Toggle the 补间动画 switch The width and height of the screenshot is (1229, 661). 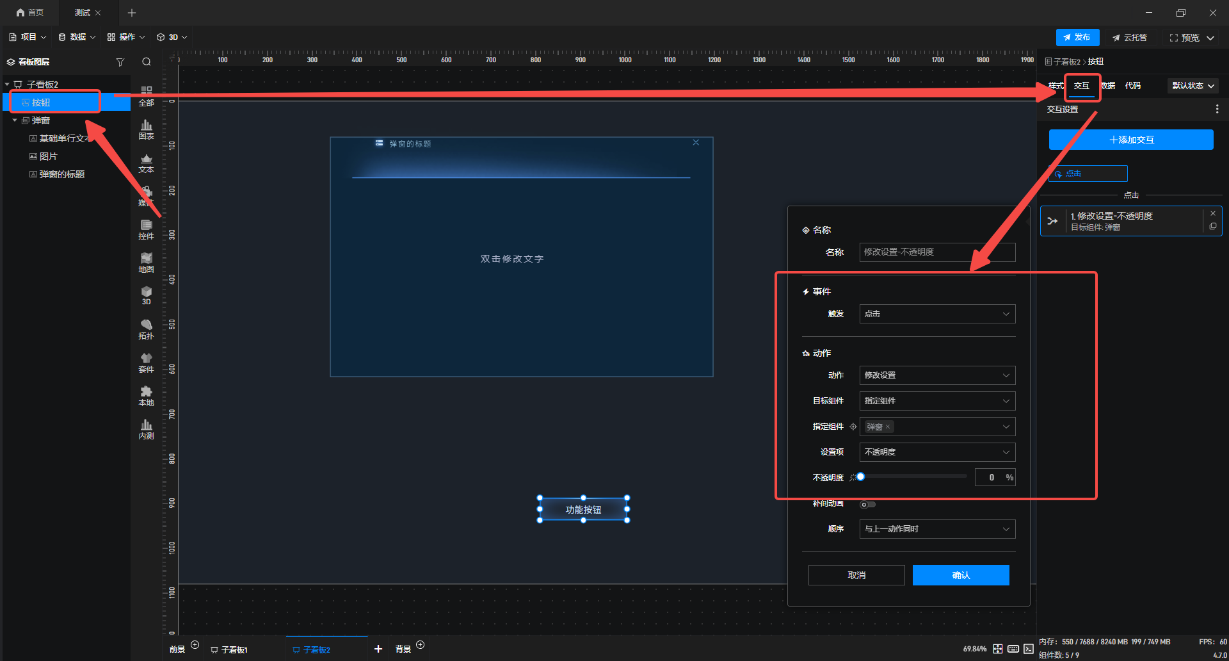pos(867,505)
